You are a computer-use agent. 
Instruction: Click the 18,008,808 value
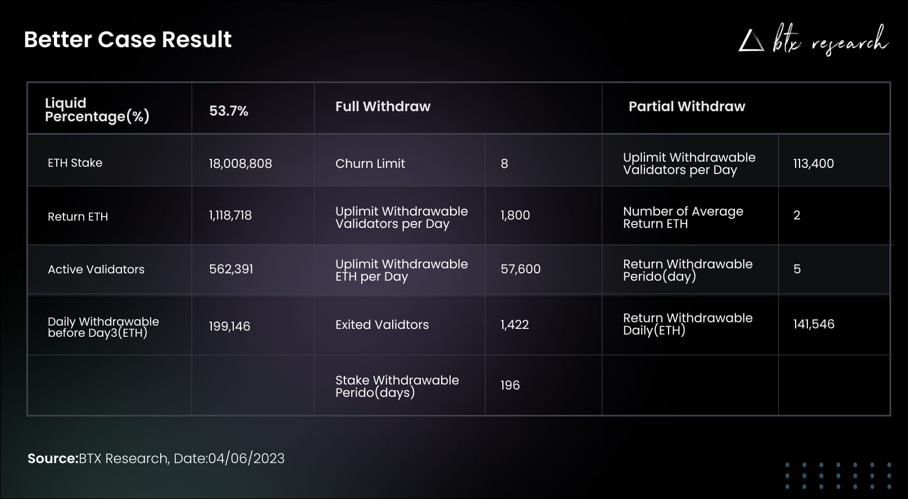[x=240, y=163]
